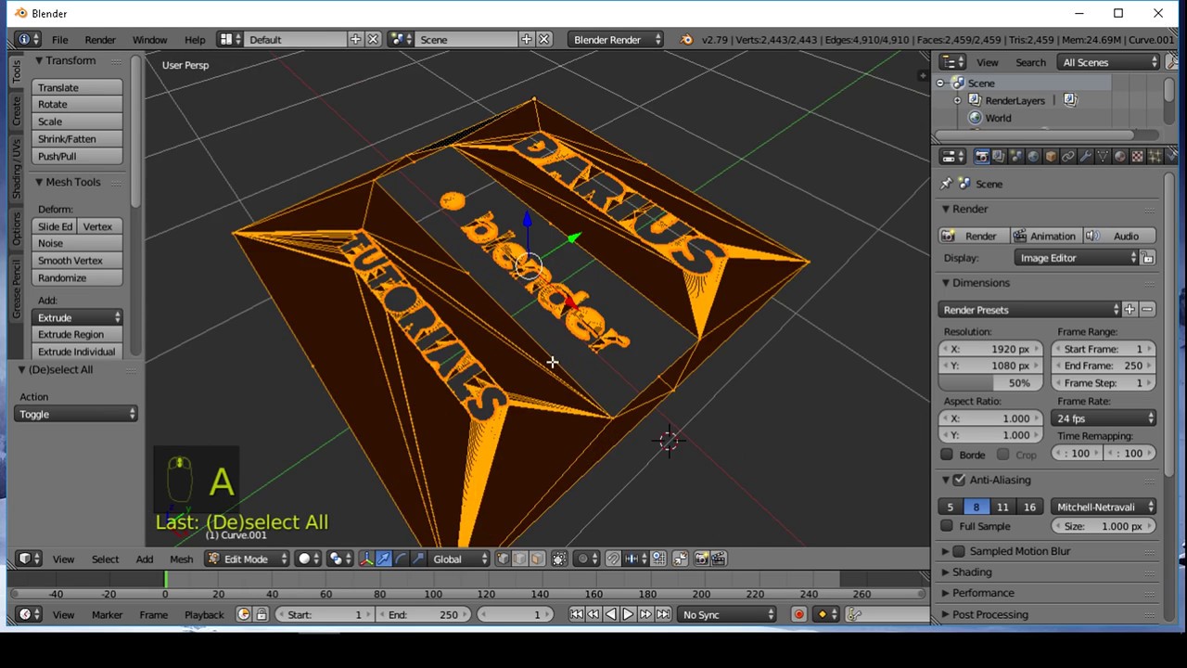This screenshot has width=1187, height=668.
Task: Click the Randomize button
Action: 77,278
